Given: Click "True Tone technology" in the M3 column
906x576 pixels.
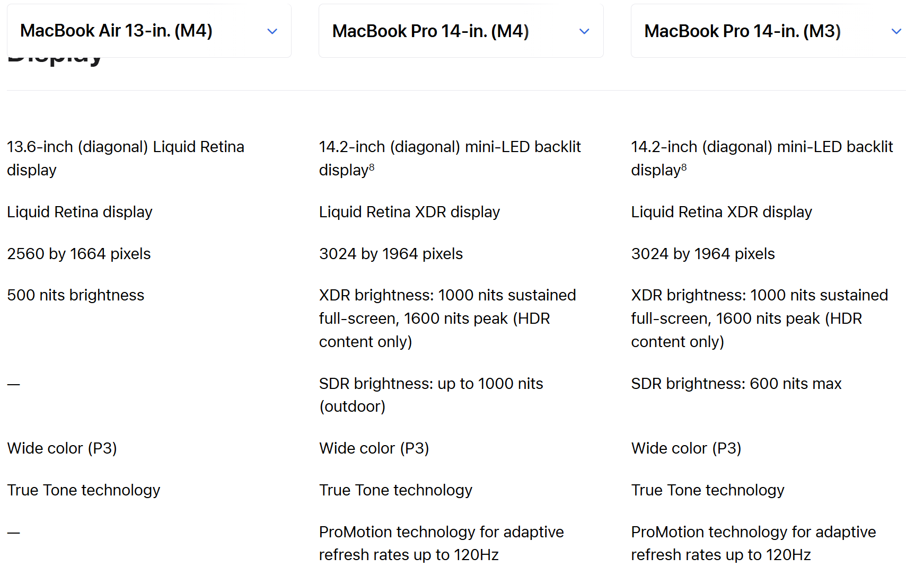Looking at the screenshot, I should point(707,490).
